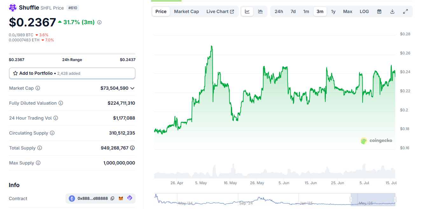Click 0.00007483 ETH price text
The image size is (423, 209).
24,40
